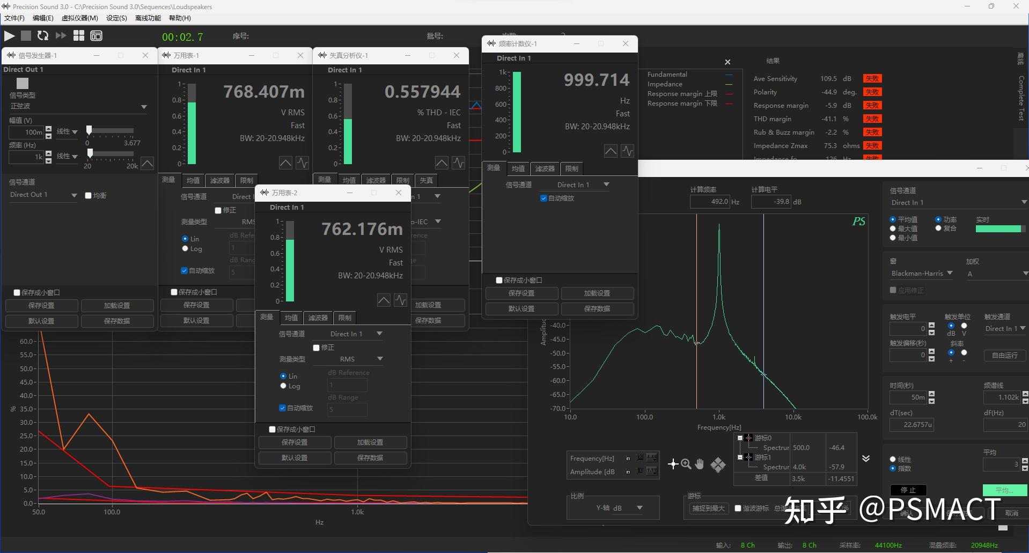Open the Blackman-Harris window dropdown

[x=922, y=274]
